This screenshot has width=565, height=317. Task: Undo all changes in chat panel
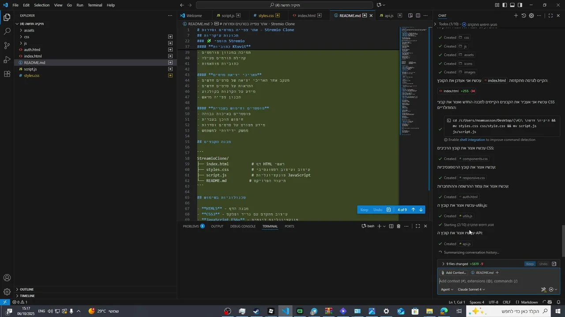coord(543,264)
